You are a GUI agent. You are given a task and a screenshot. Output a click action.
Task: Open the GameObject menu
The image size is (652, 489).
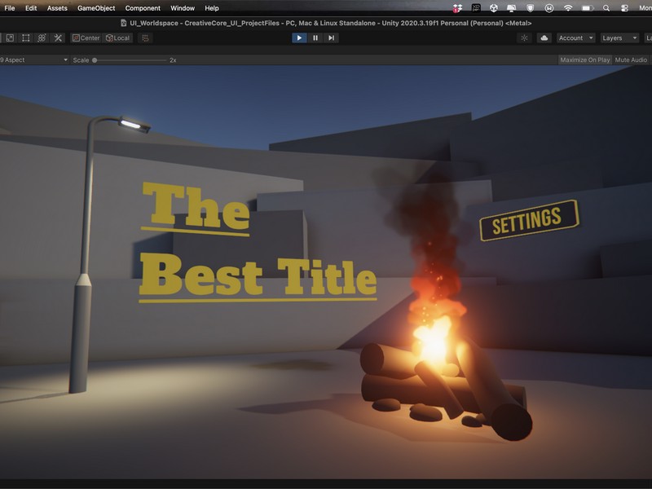[96, 8]
